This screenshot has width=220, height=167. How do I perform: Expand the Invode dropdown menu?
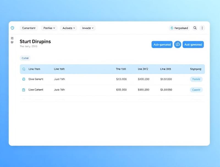88,28
